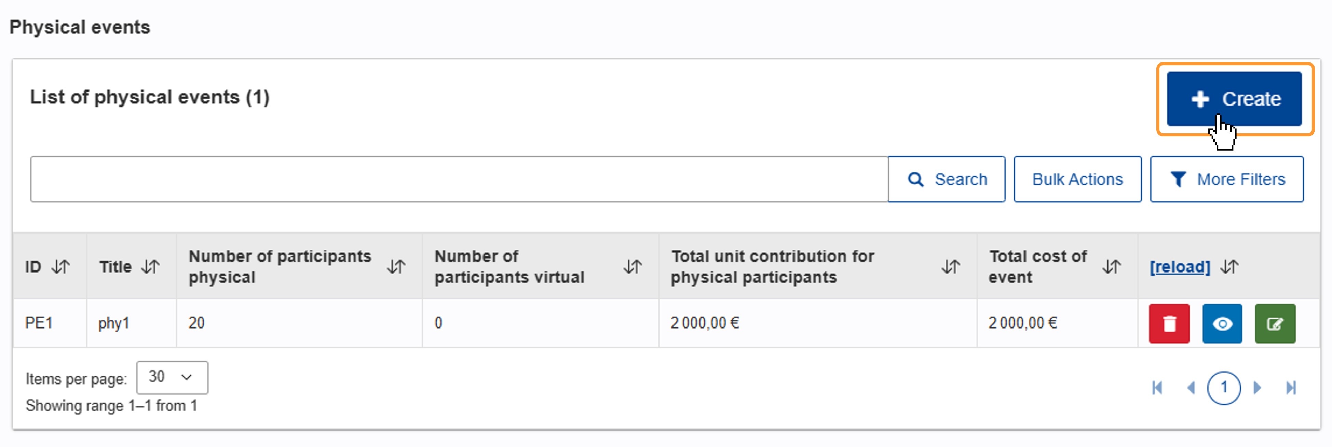Click the Search button
Screen dimensions: 1332x447
point(946,179)
